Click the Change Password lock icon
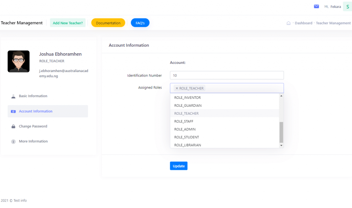 (x=13, y=126)
